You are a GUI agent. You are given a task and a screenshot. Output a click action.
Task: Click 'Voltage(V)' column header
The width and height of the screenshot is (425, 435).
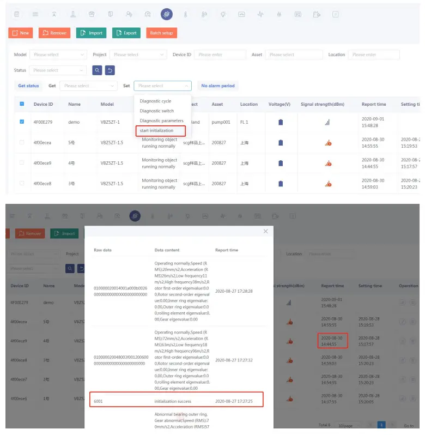pyautogui.click(x=279, y=104)
